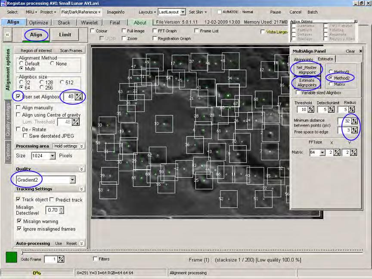
Task: Click the Threshold value stepper icon
Action: 311,109
